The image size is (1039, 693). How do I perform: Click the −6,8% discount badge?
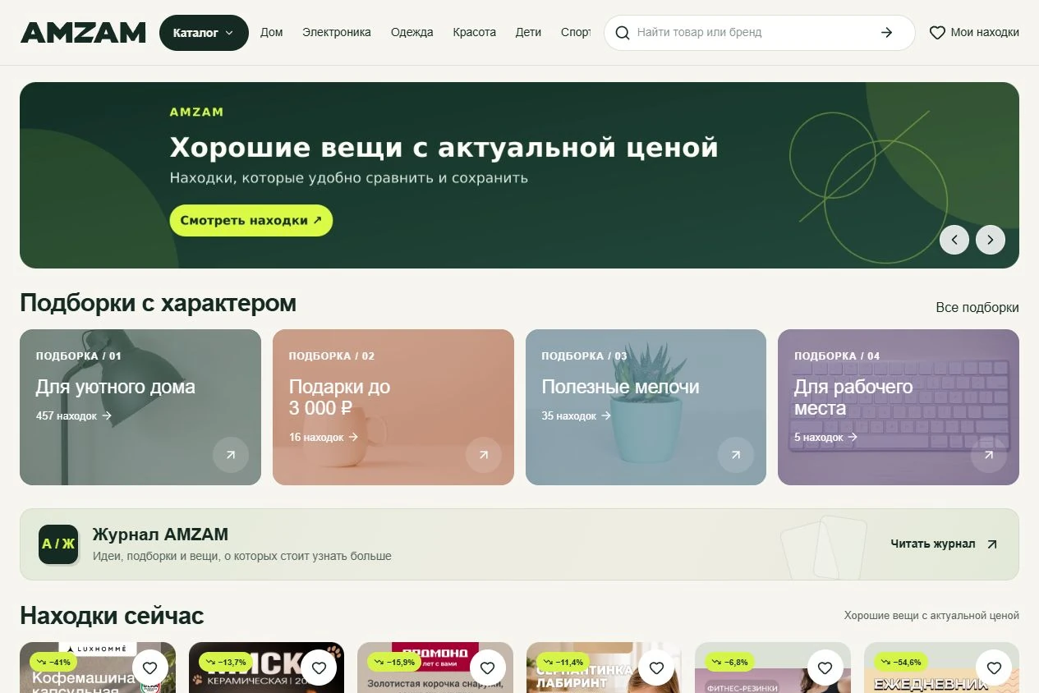(729, 662)
